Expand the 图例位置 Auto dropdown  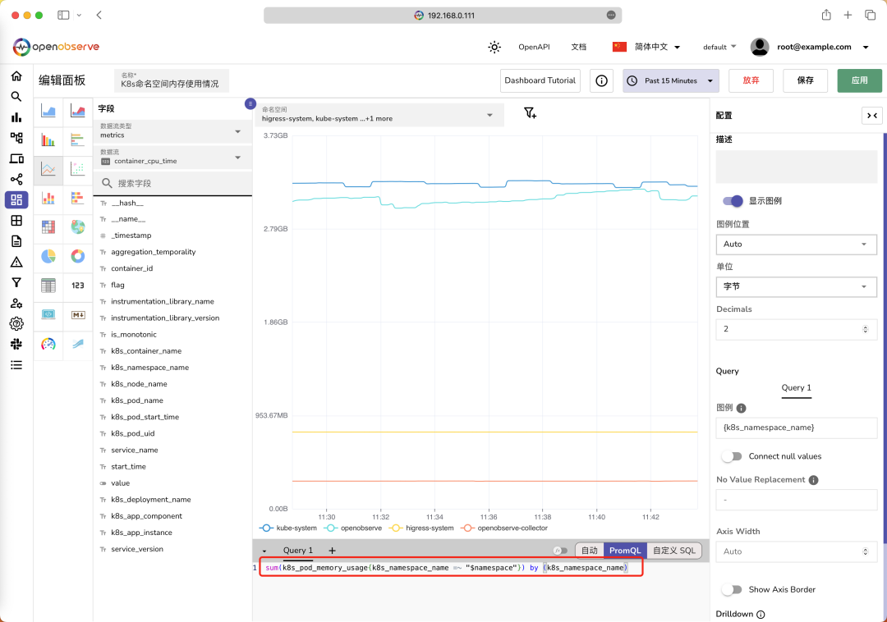tap(797, 244)
